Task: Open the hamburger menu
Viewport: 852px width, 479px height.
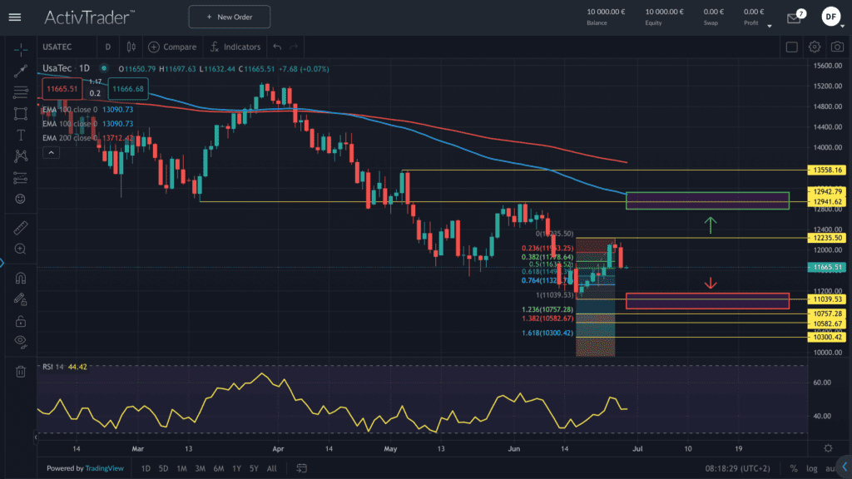Action: pos(15,17)
